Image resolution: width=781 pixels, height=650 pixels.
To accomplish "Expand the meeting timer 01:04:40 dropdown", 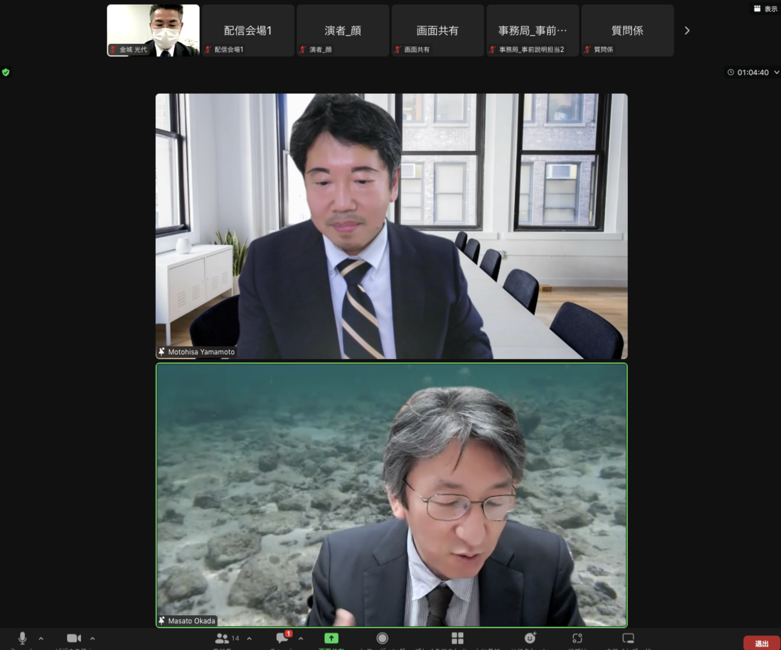I will [776, 72].
